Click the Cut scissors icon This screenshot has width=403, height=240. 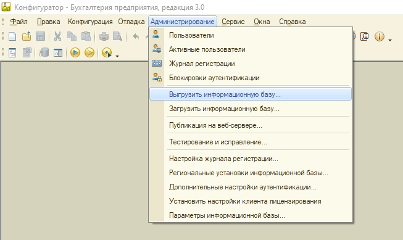tap(57, 36)
